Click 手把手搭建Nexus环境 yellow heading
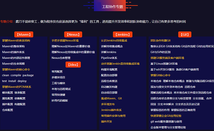The width and height of the screenshot is (214, 131). (65, 40)
